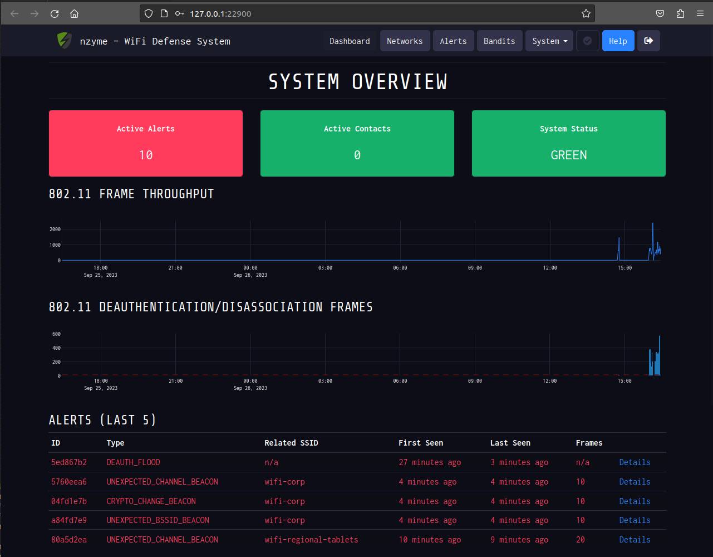View Details of CRYPTO_CHANGE_BEACON alert
713x557 pixels.
635,501
